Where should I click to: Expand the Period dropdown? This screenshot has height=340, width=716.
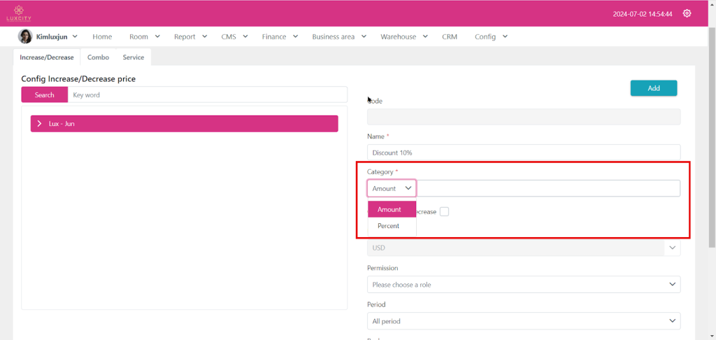[x=523, y=321]
